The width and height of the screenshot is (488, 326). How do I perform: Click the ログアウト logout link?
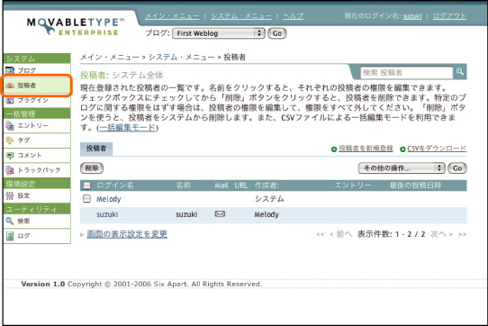[x=449, y=16]
